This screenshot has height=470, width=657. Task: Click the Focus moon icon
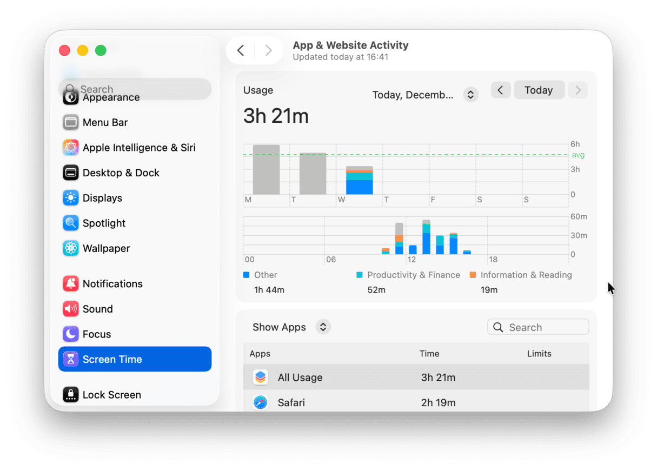click(x=71, y=334)
